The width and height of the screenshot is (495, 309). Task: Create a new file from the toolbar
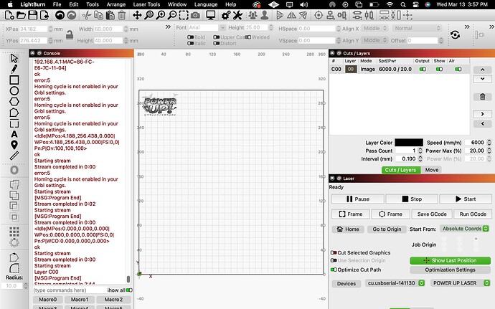point(9,15)
